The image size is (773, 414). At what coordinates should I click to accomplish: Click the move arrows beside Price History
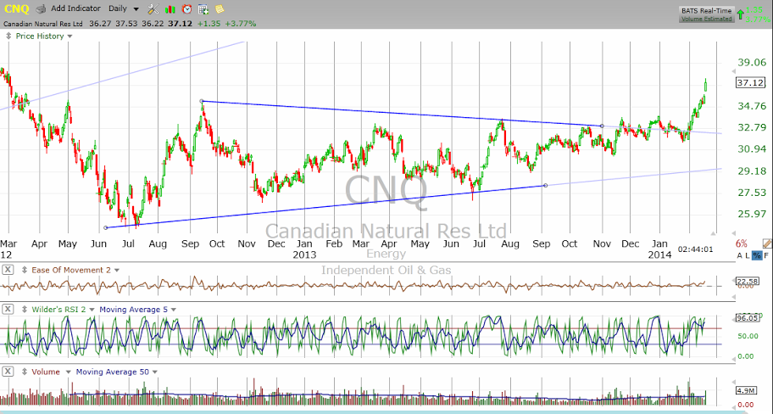click(x=8, y=36)
